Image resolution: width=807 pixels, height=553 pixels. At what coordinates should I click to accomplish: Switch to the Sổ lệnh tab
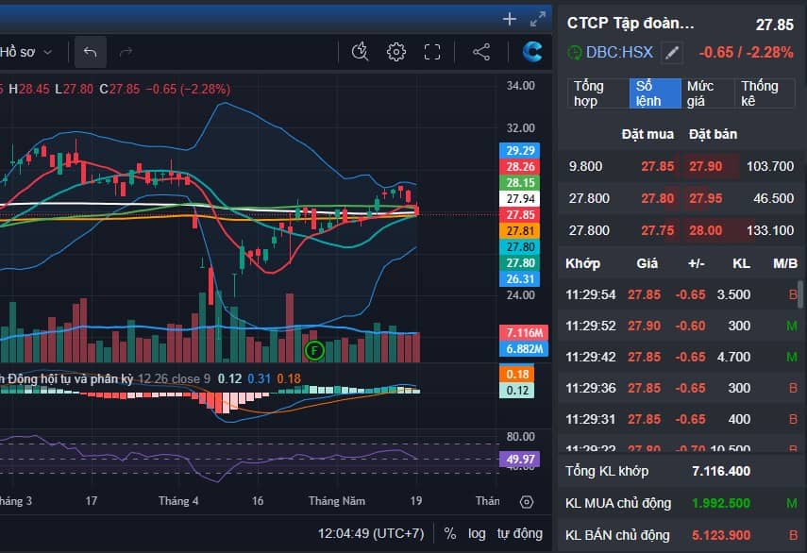(655, 93)
